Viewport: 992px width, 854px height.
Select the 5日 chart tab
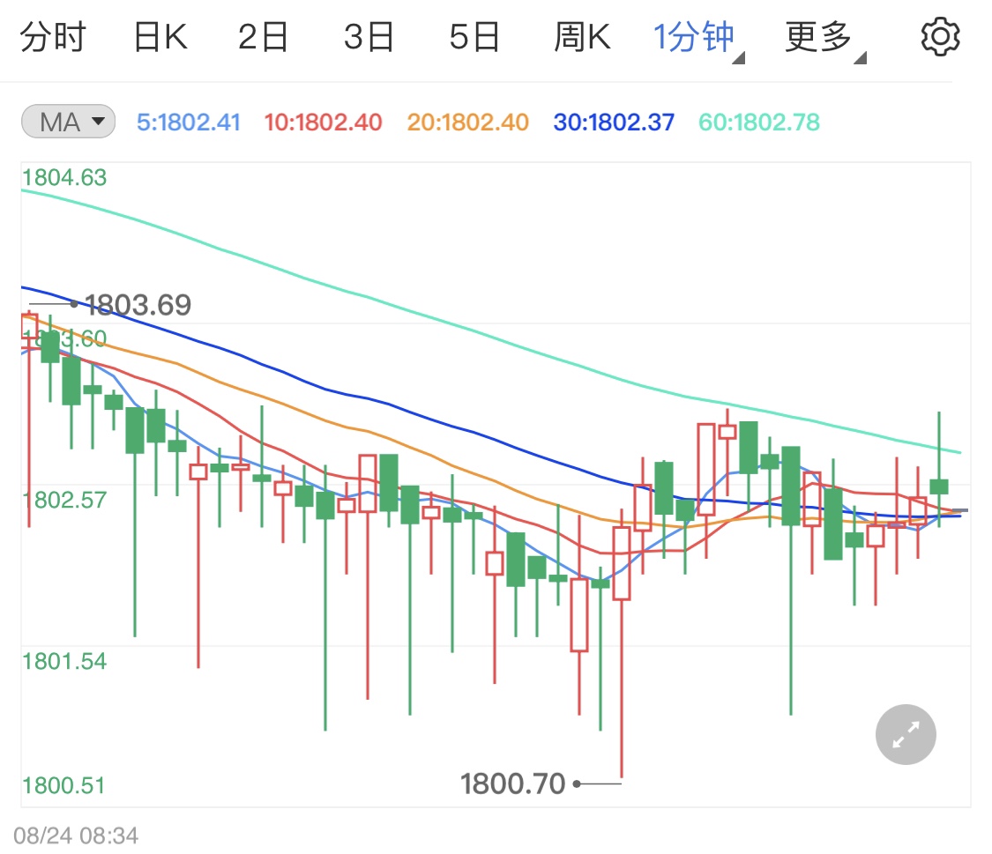pyautogui.click(x=474, y=37)
